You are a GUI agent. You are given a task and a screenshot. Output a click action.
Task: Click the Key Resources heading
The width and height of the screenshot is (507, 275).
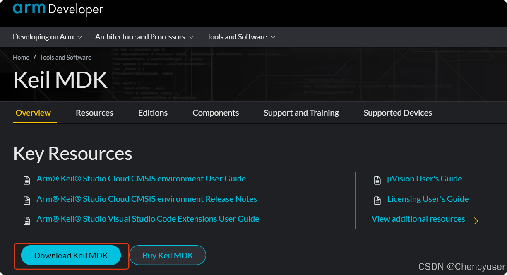click(x=73, y=154)
